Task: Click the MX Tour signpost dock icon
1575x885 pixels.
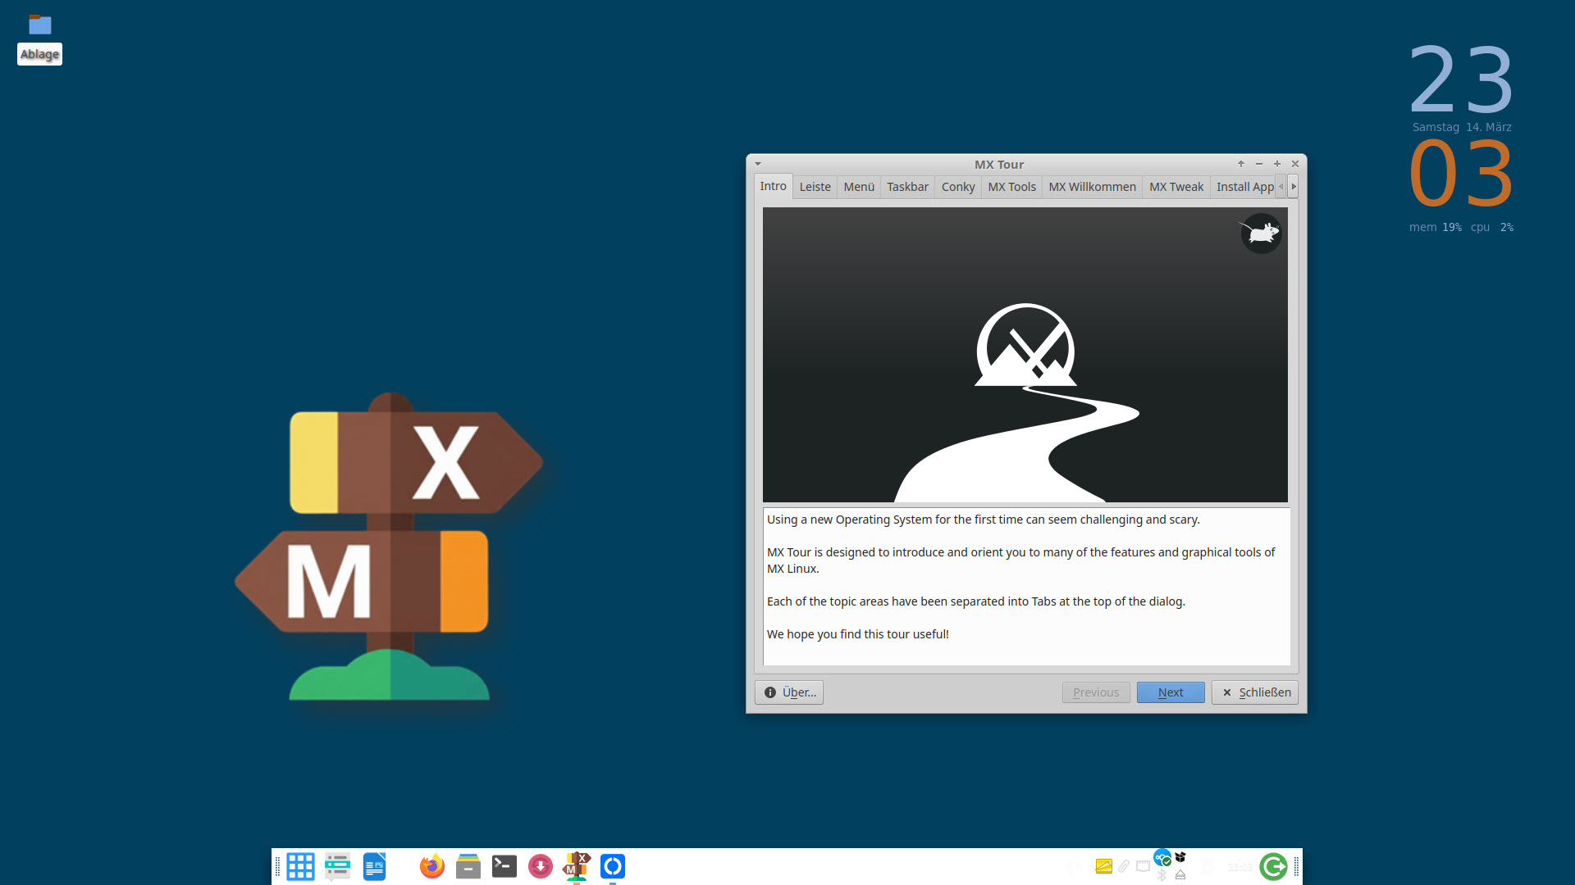Action: pyautogui.click(x=577, y=866)
